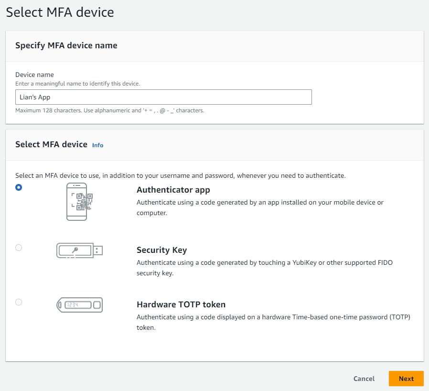Click the 'Device name' field label
Image resolution: width=429 pixels, height=391 pixels.
click(34, 75)
